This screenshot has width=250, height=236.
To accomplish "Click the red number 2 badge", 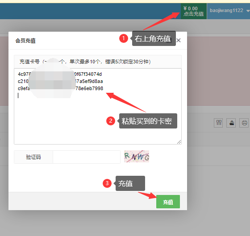I will (x=111, y=121).
